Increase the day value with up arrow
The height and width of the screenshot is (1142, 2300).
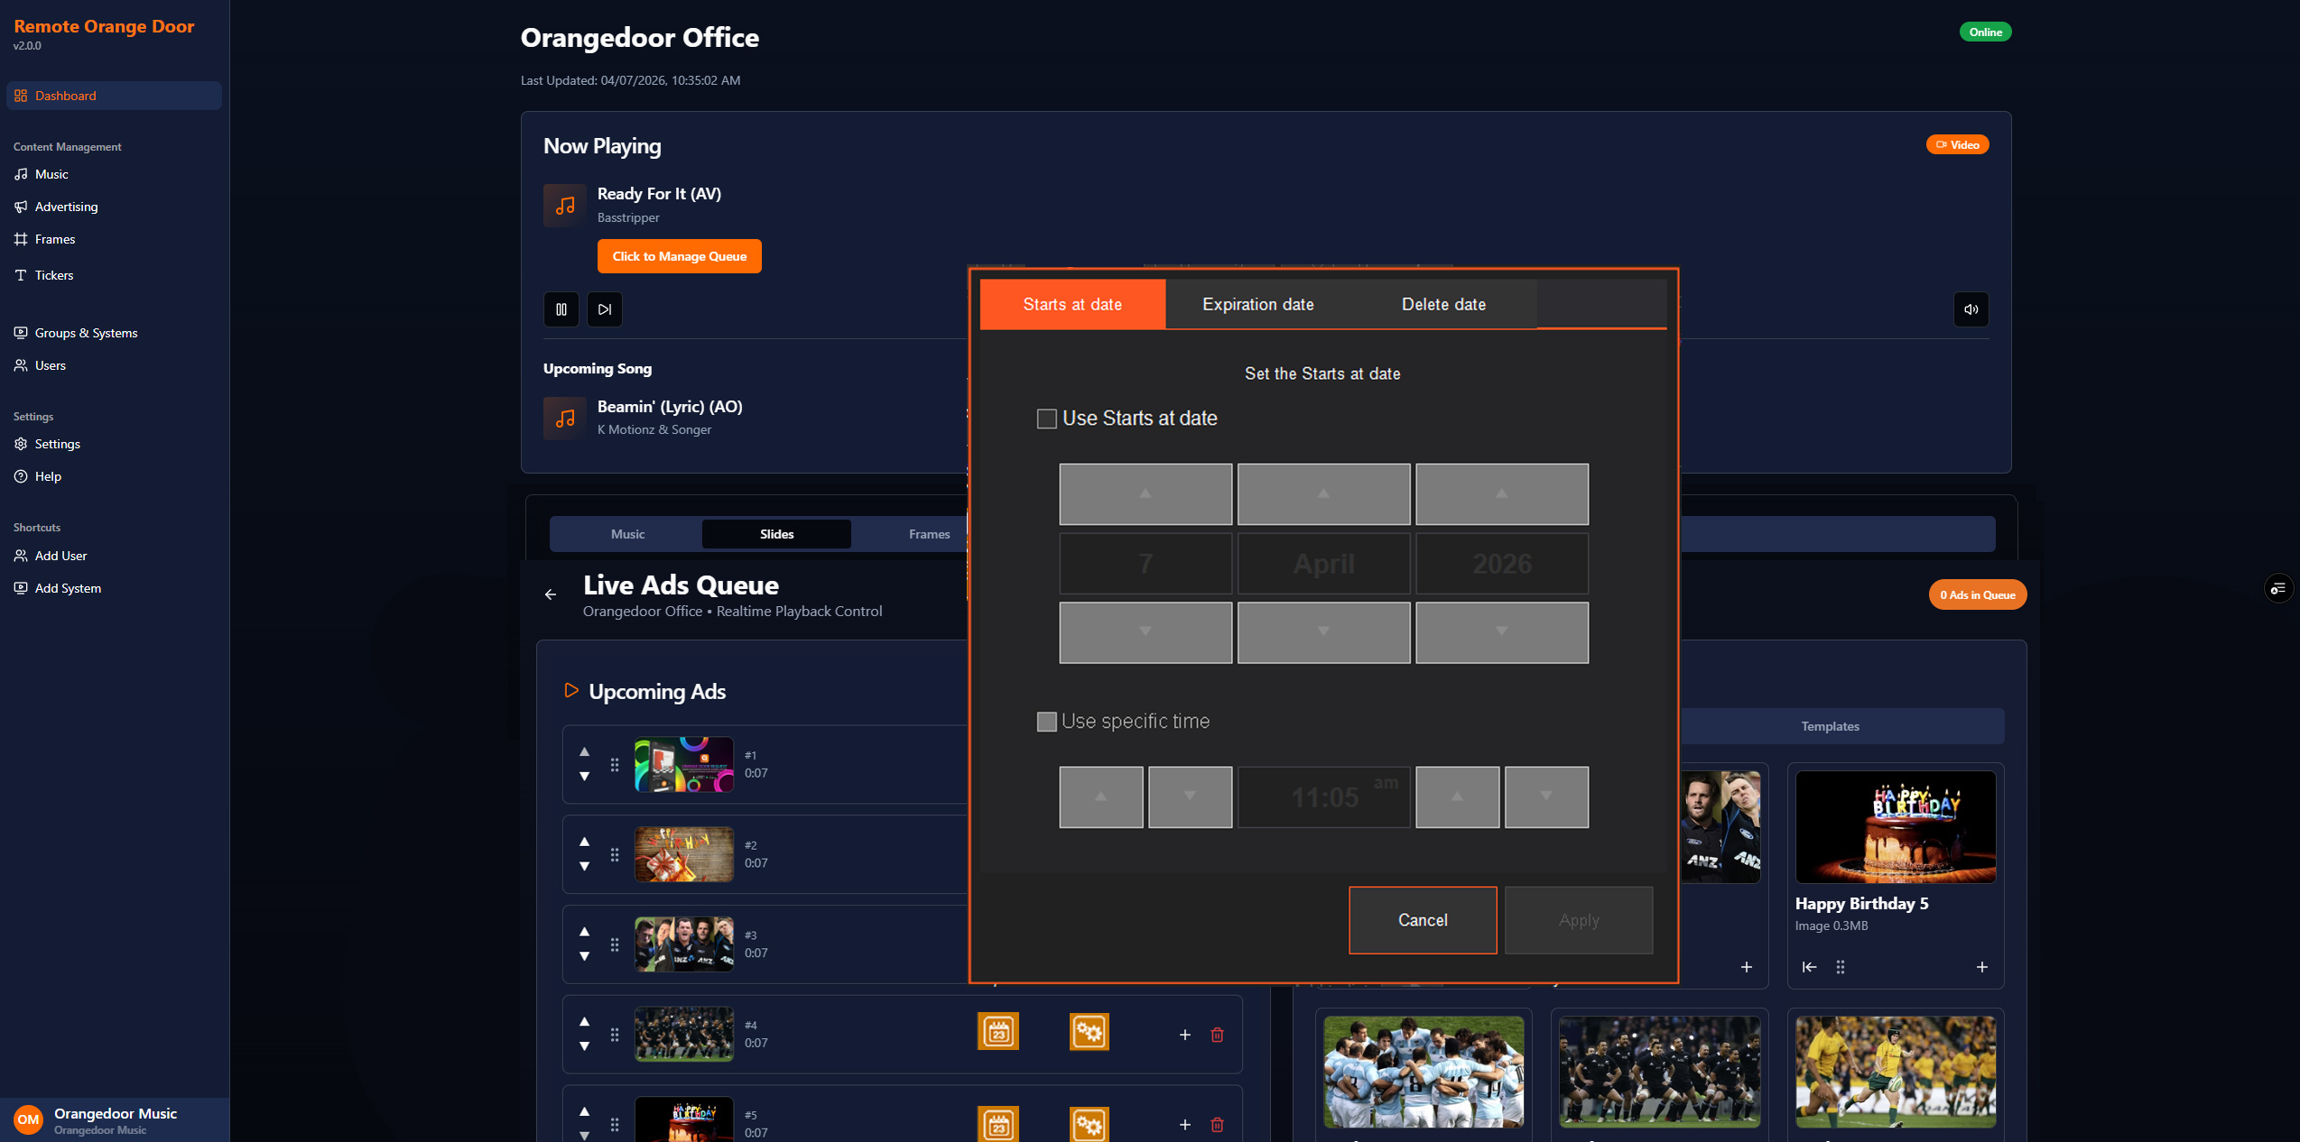[x=1145, y=494]
